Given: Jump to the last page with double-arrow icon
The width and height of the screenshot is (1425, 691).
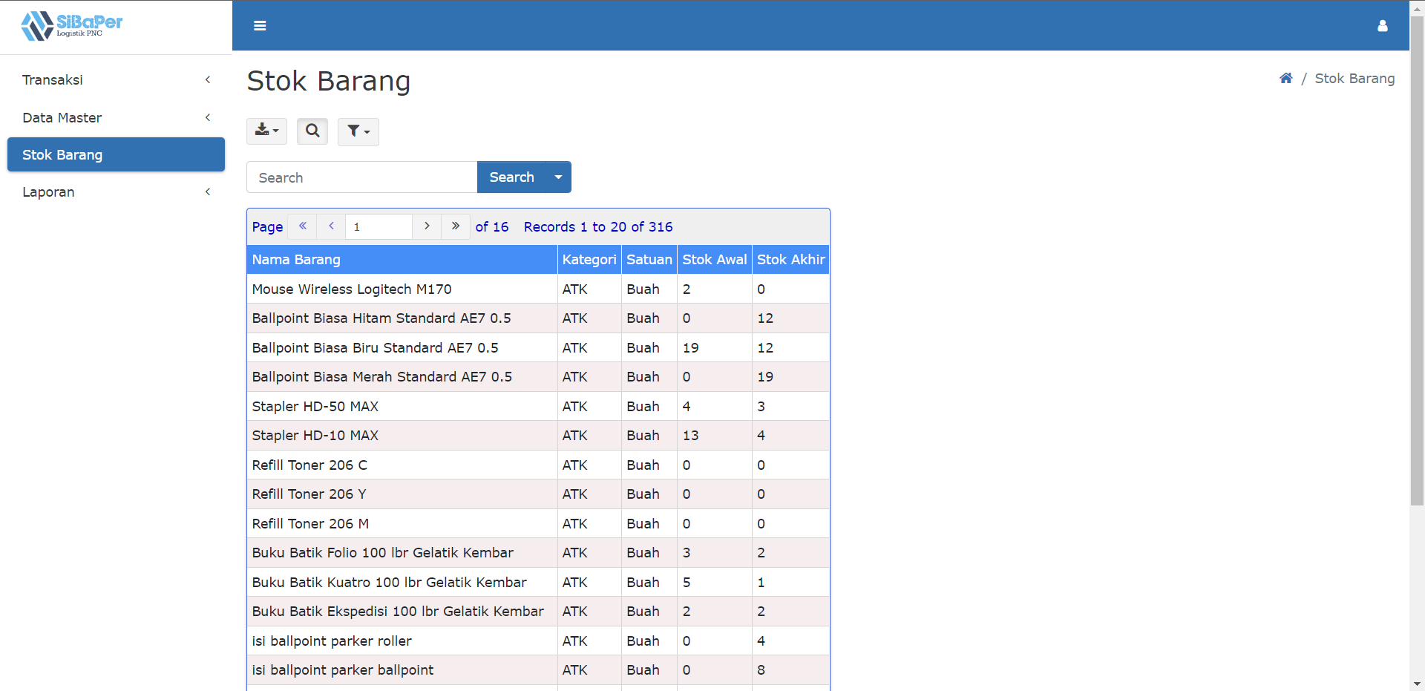Looking at the screenshot, I should (x=455, y=226).
